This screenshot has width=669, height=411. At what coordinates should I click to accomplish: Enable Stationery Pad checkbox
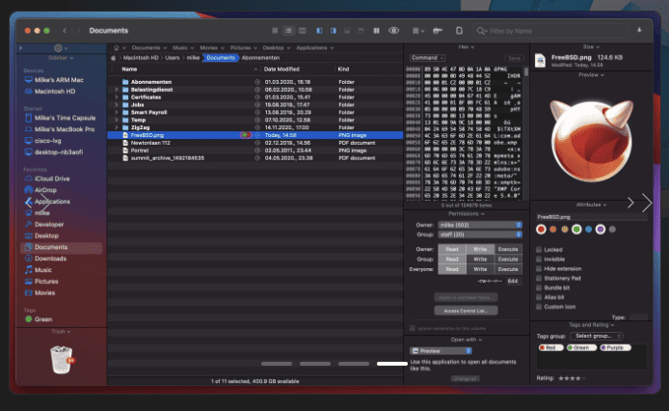coord(539,278)
